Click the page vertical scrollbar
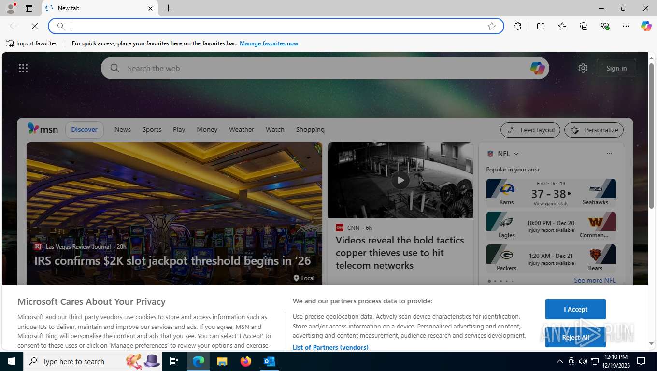The height and width of the screenshot is (371, 657). [651, 135]
